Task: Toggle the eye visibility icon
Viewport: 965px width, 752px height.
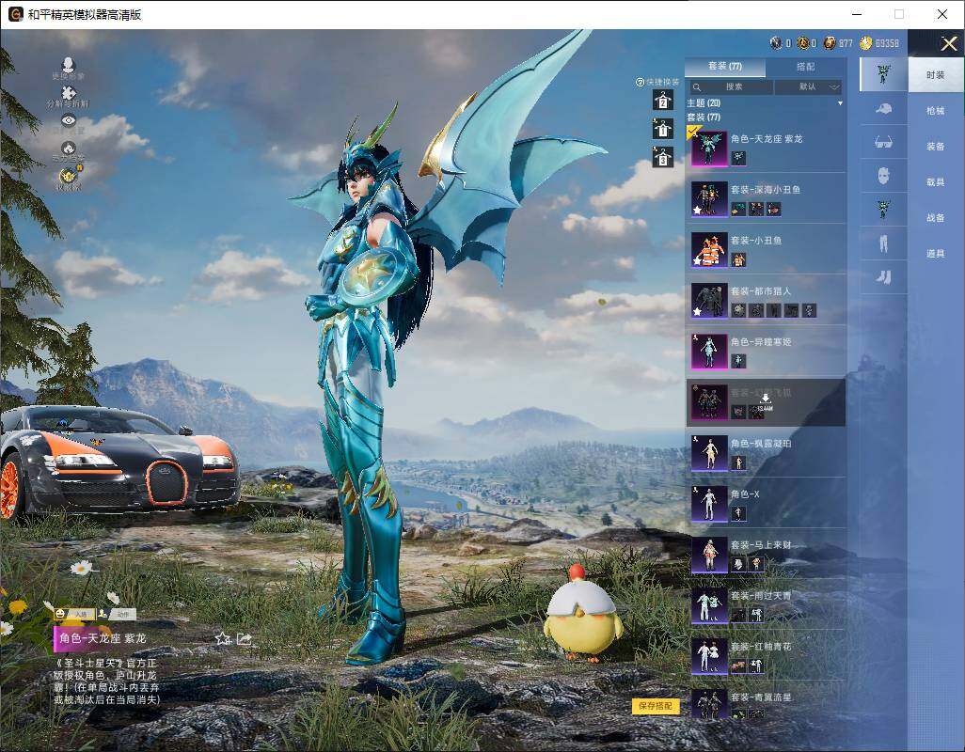Action: pyautogui.click(x=68, y=121)
